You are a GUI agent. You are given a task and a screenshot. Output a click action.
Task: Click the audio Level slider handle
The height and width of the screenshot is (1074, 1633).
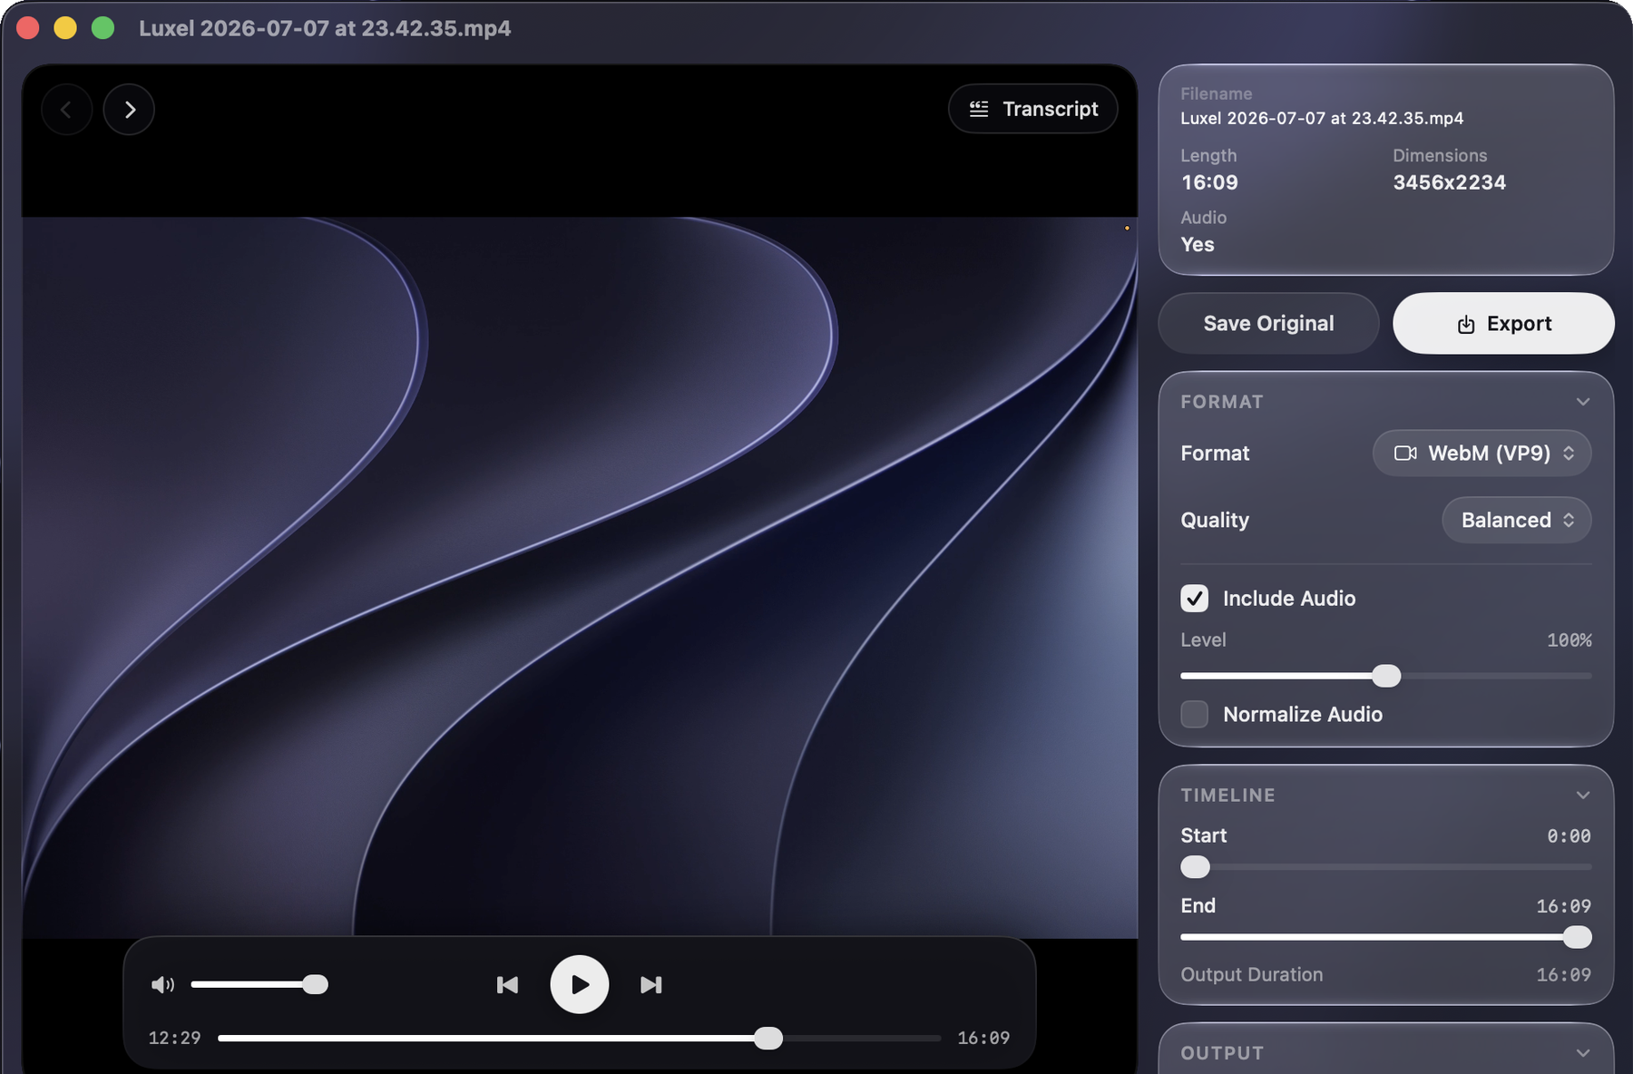tap(1386, 676)
